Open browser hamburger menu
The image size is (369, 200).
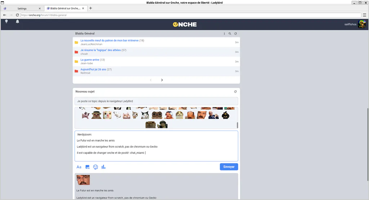pyautogui.click(x=365, y=15)
